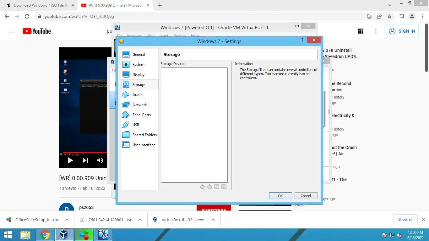The width and height of the screenshot is (429, 241).
Task: Mute the YouTube video volume
Action: (x=100, y=160)
